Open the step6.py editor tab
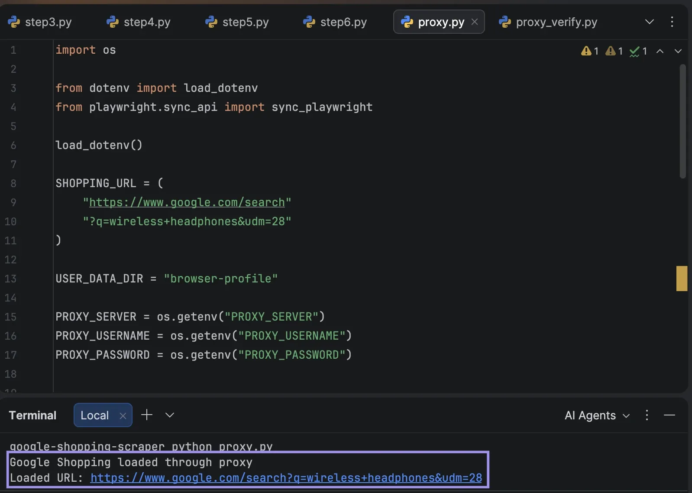This screenshot has height=493, width=692. [335, 22]
